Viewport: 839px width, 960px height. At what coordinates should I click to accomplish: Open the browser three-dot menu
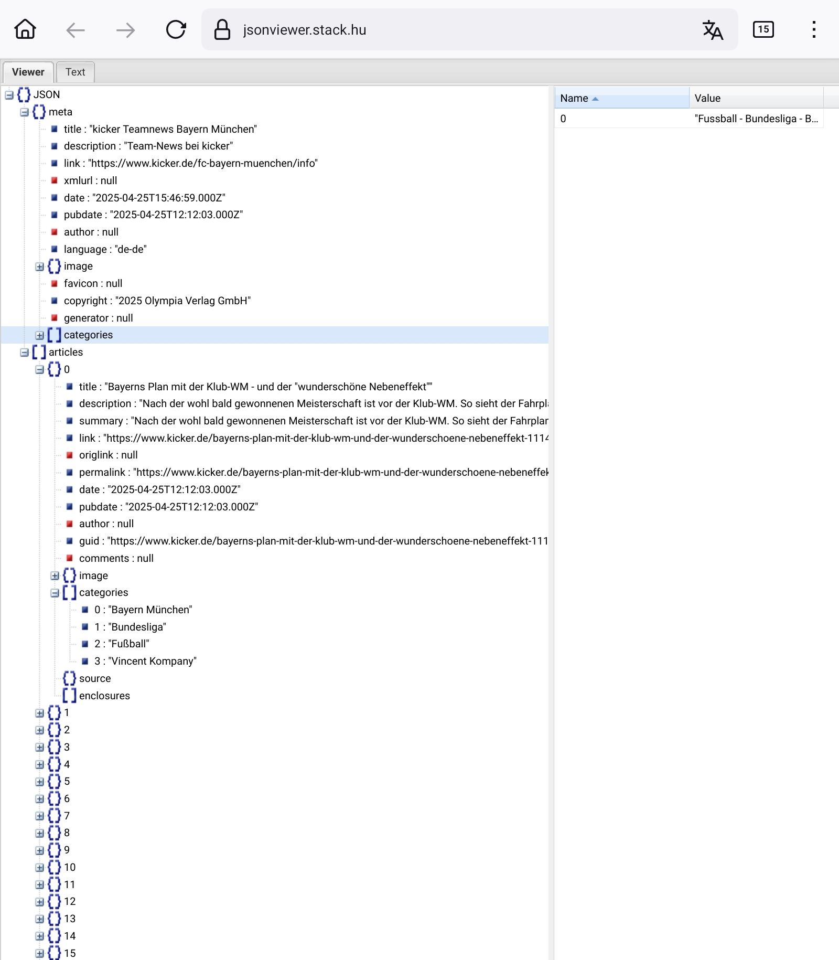tap(814, 29)
